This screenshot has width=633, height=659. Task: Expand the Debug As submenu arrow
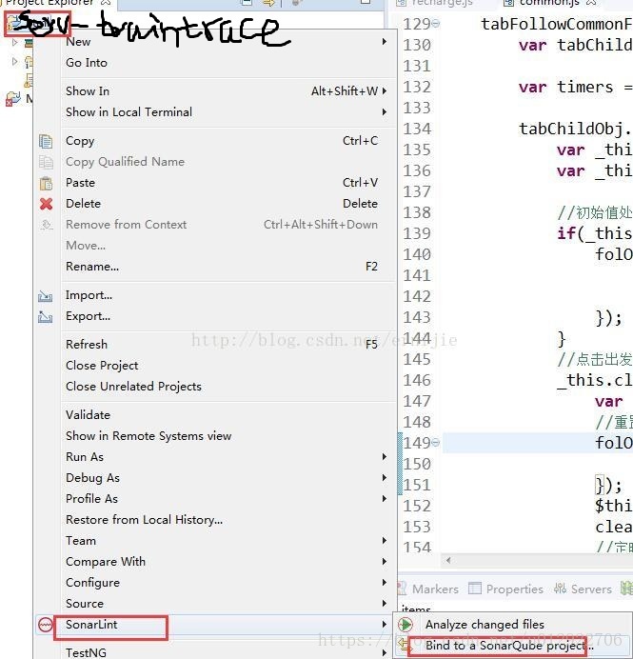[x=384, y=478]
